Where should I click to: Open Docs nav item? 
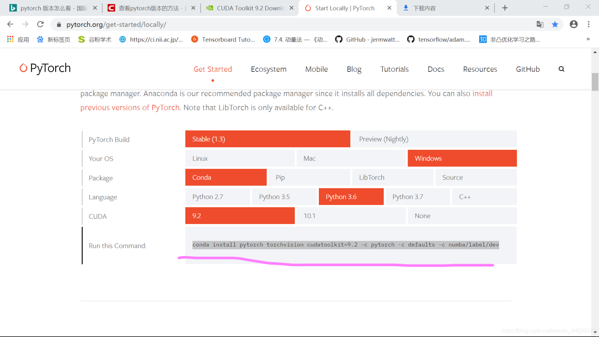click(x=436, y=69)
